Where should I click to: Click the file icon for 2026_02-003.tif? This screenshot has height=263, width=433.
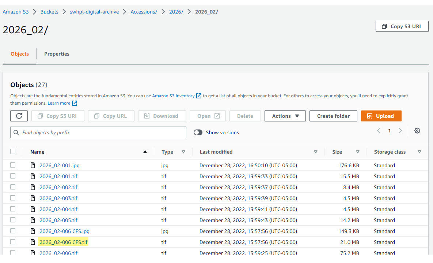point(33,198)
